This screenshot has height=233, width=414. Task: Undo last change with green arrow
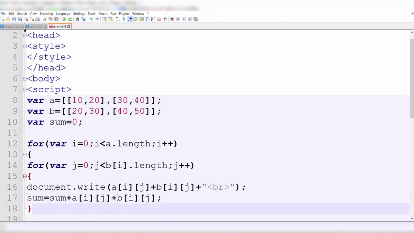tap(64, 19)
